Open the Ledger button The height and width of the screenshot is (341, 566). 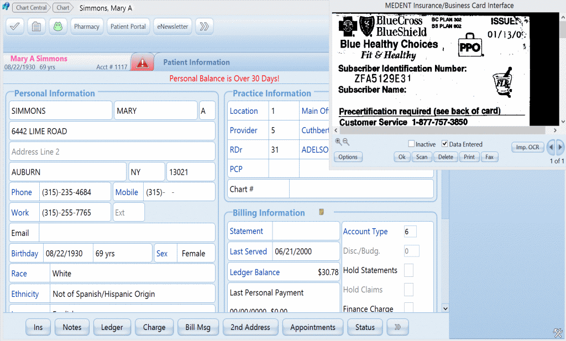(112, 327)
